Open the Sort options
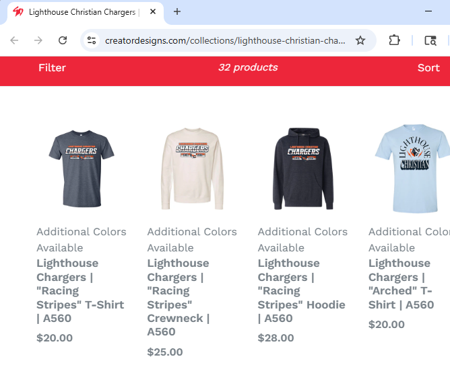450x367 pixels. tap(428, 68)
